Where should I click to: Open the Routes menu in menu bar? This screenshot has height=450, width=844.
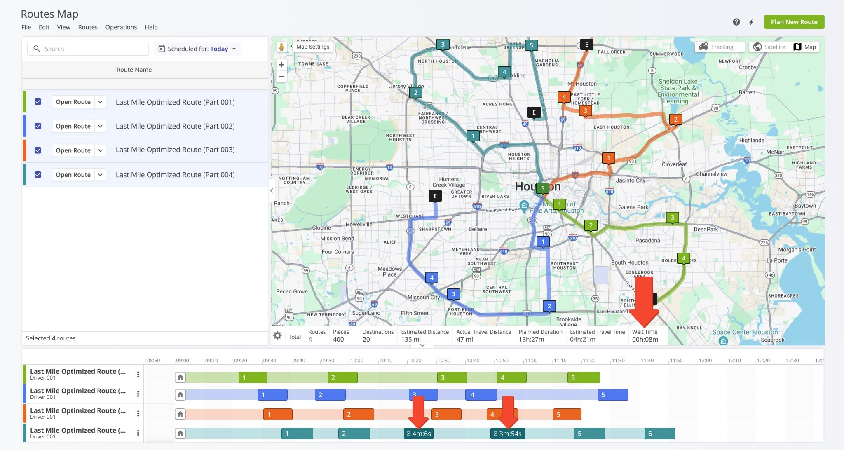pos(87,27)
